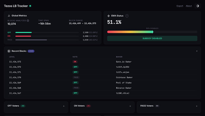Click baker name Coinbase Baker

tap(124, 77)
